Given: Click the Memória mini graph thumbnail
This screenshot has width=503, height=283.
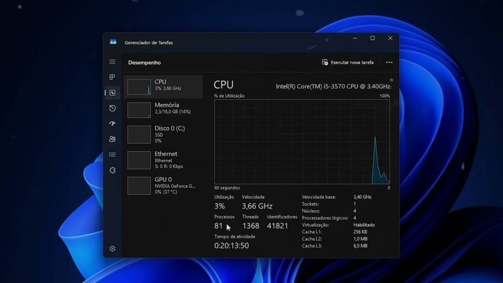Looking at the screenshot, I should 139,110.
